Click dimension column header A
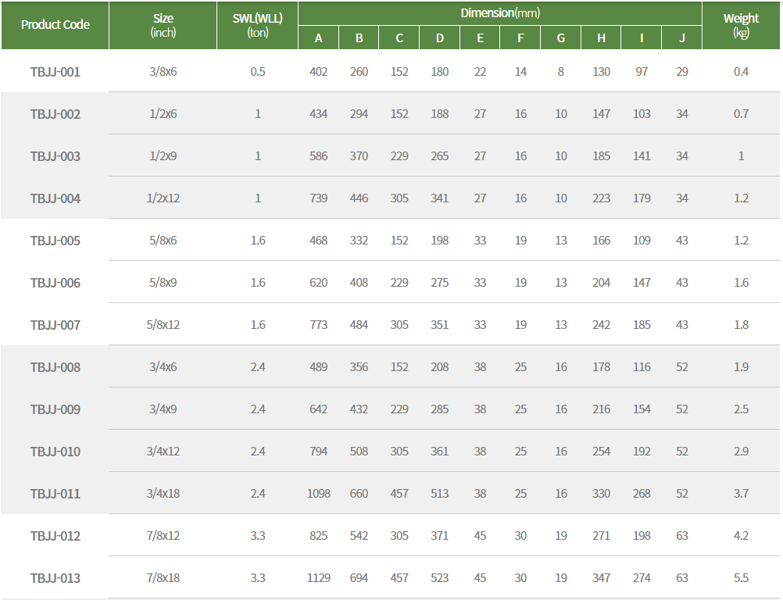This screenshot has height=600, width=783. (x=319, y=38)
